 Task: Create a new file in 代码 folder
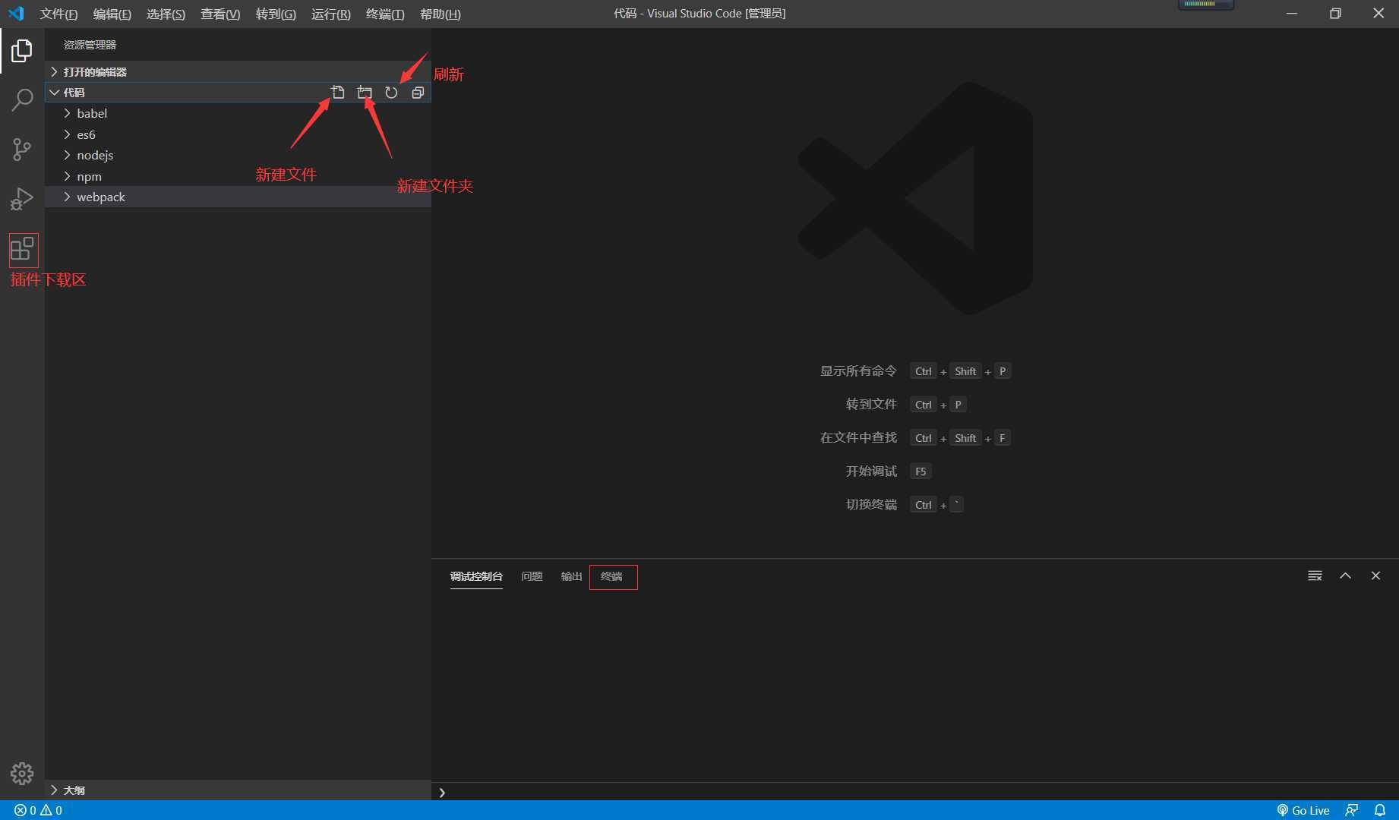pyautogui.click(x=338, y=93)
